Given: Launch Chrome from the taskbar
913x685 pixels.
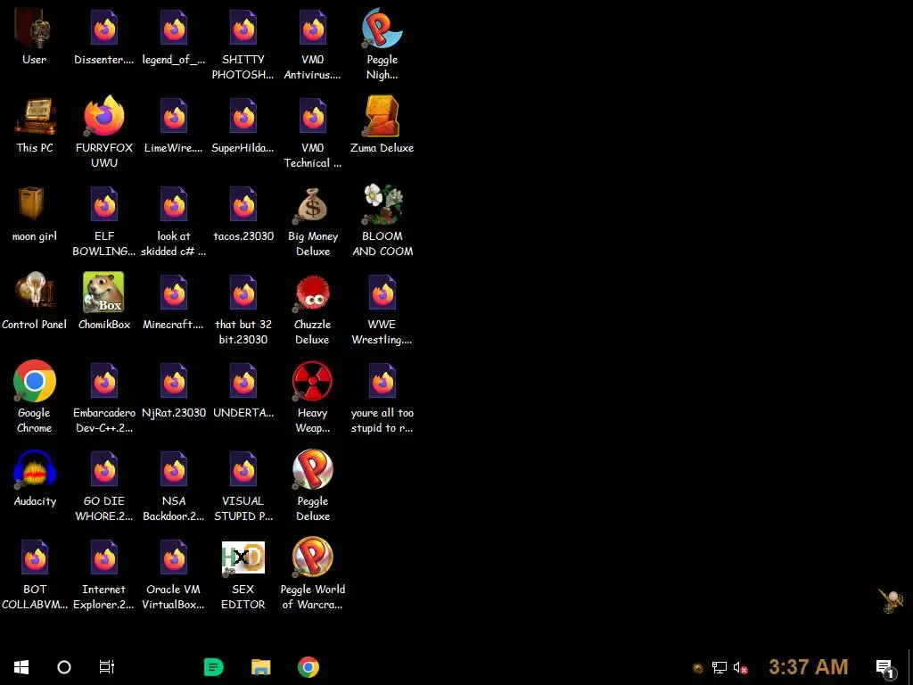Looking at the screenshot, I should (308, 667).
